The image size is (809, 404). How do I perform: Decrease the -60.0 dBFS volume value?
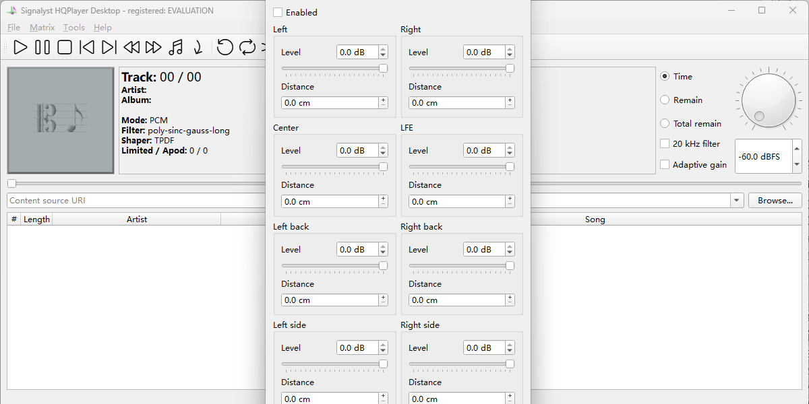pyautogui.click(x=796, y=164)
